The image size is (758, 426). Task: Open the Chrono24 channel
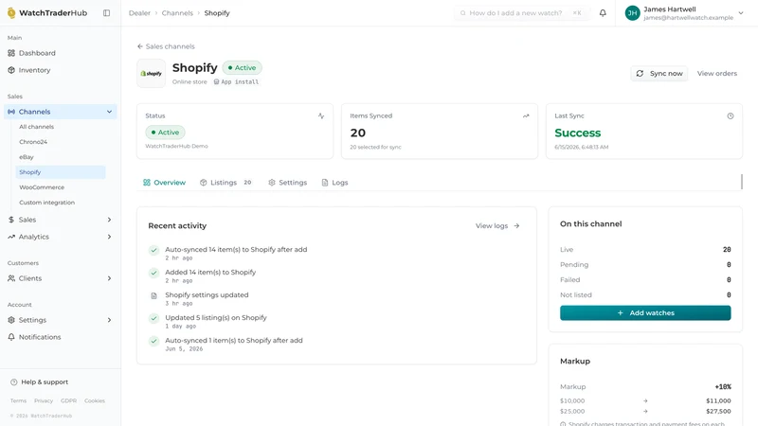(x=33, y=142)
